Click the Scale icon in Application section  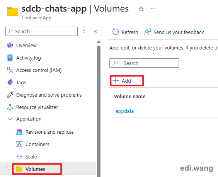[x=19, y=157]
